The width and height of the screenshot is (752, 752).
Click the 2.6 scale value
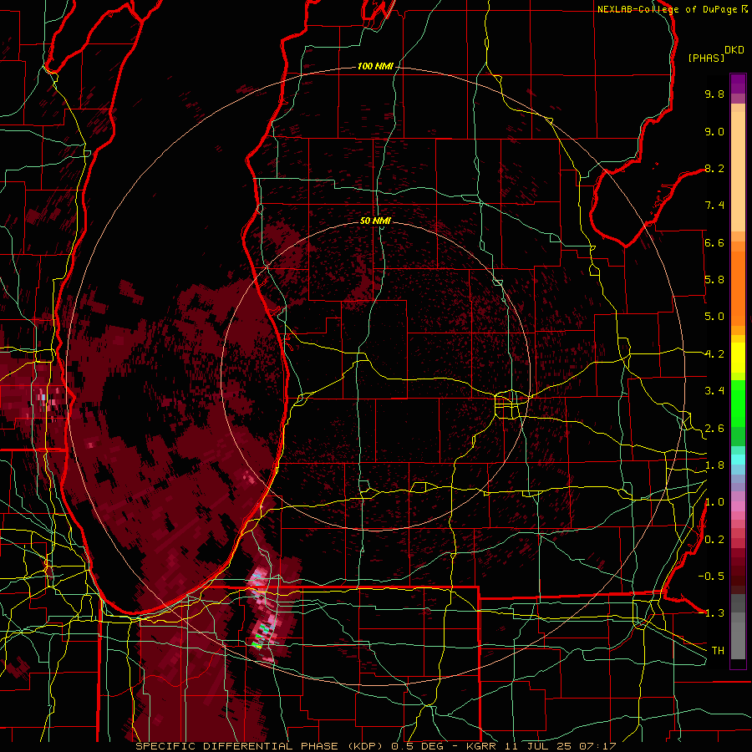pos(714,429)
